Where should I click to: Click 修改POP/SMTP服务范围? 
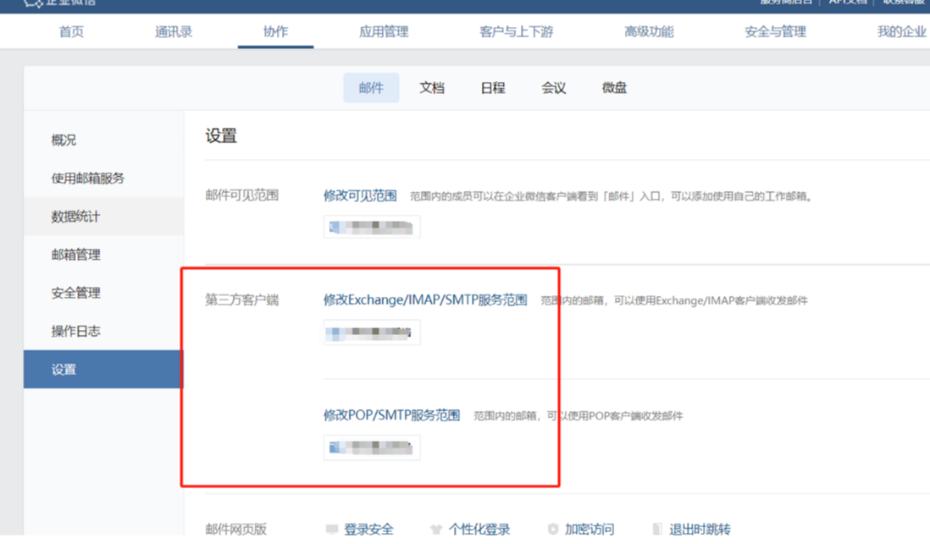coord(391,415)
